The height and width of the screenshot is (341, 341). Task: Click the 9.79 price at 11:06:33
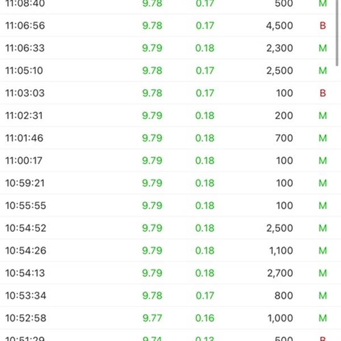pyautogui.click(x=152, y=48)
